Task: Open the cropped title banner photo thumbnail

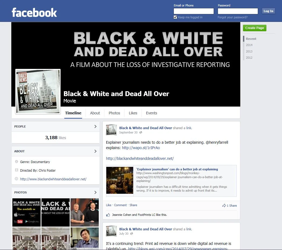Action: point(55,212)
